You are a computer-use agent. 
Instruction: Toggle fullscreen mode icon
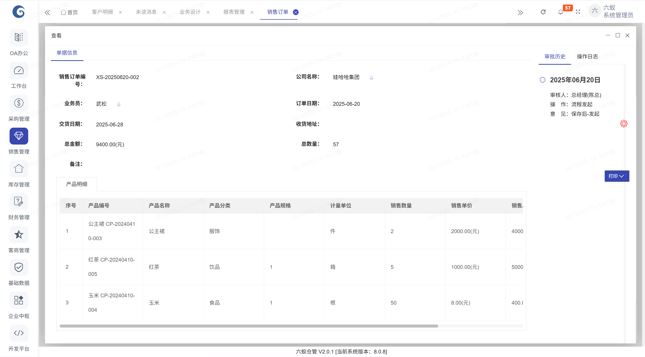(578, 12)
